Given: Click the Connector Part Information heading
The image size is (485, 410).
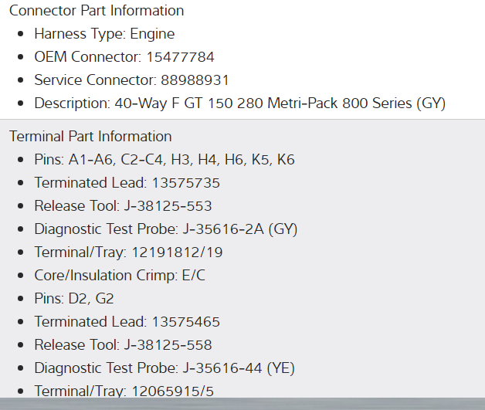Looking at the screenshot, I should [x=97, y=11].
